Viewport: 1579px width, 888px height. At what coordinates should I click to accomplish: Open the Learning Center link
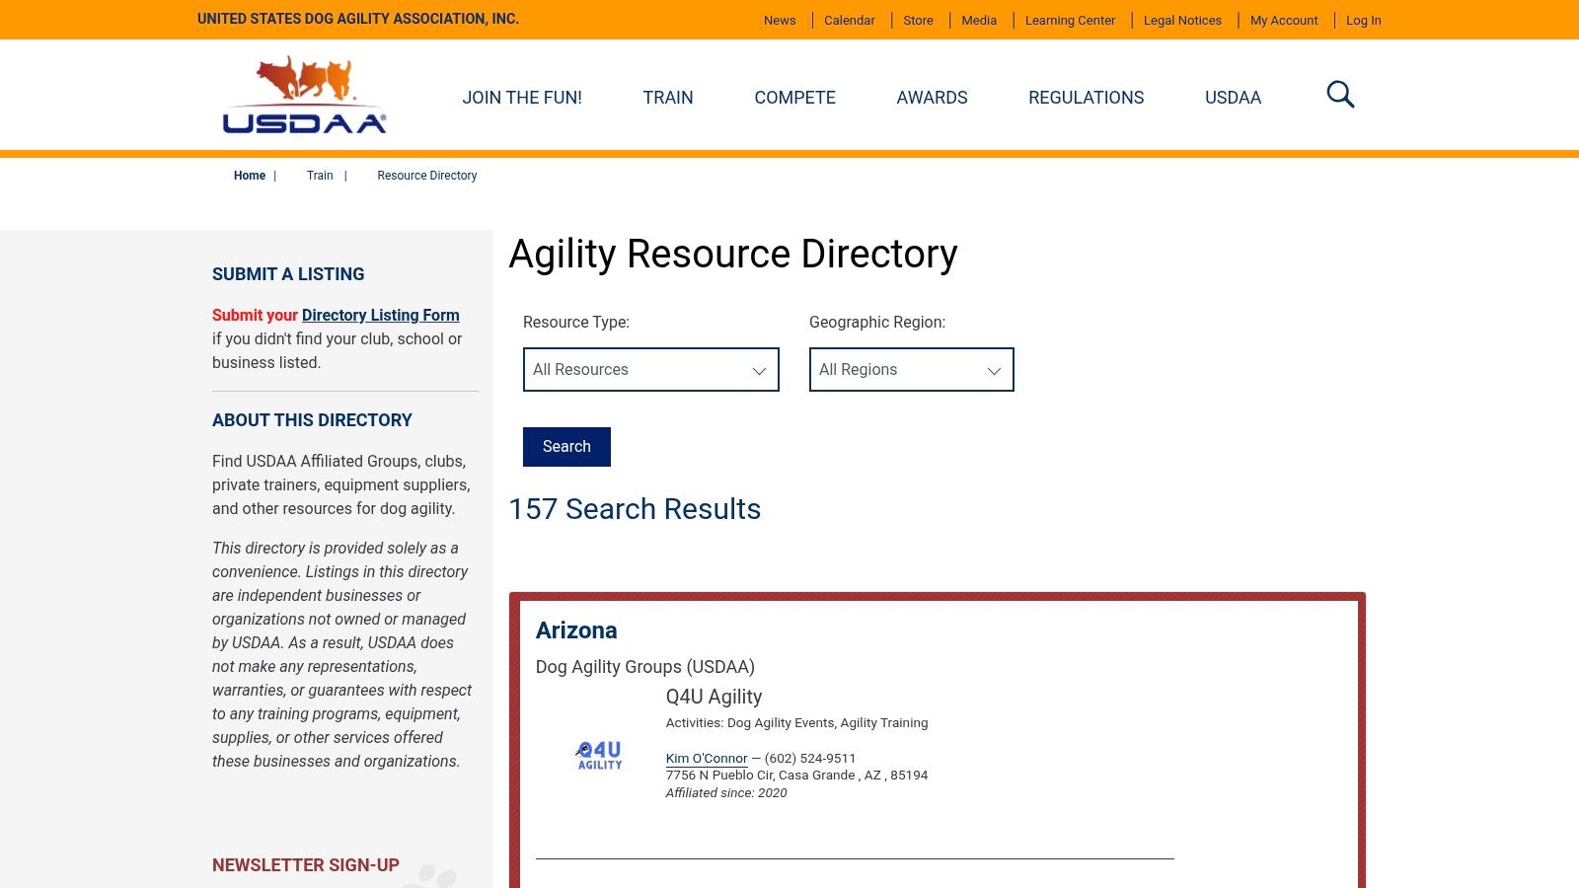point(1070,21)
